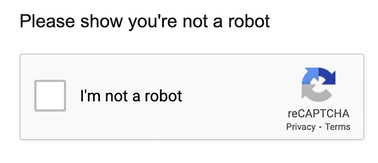Click the reCAPTCHA circular arrows logo

[x=319, y=83]
